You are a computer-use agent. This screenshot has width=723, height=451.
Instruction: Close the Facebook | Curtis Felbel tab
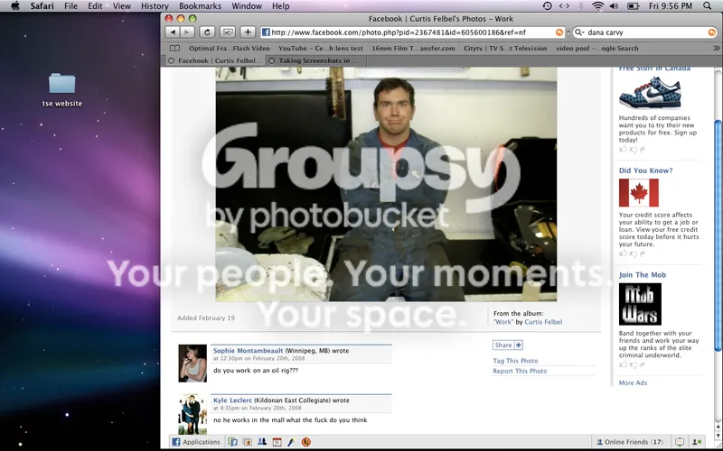(171, 60)
